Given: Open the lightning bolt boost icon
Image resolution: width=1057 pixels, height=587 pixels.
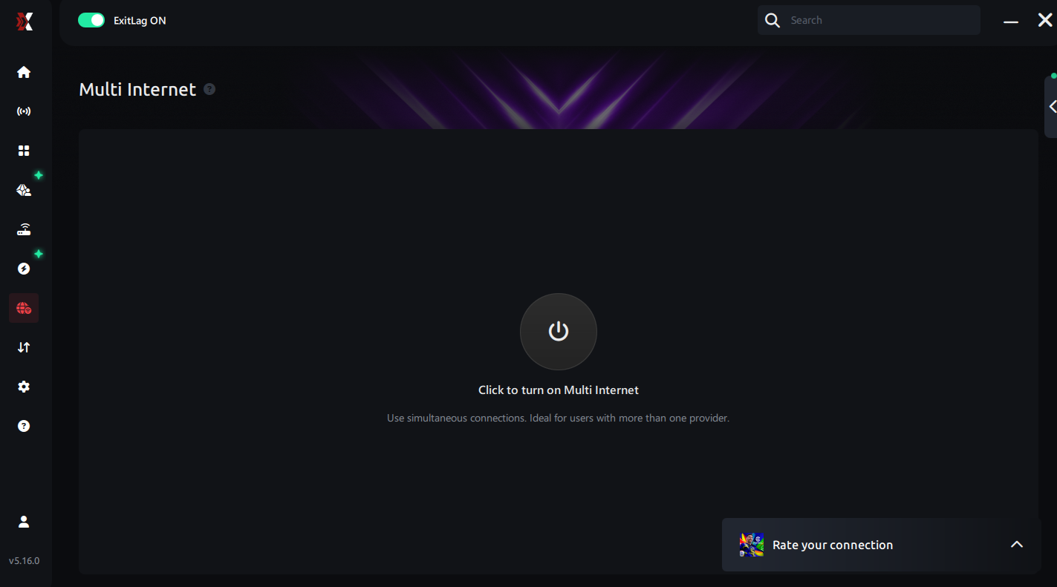Looking at the screenshot, I should click(x=24, y=269).
